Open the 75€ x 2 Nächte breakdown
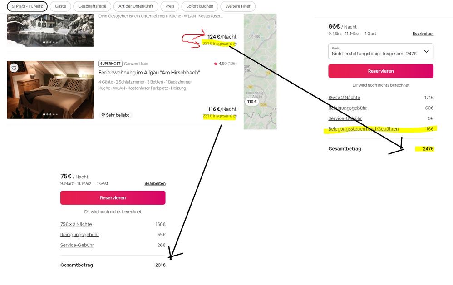 click(x=76, y=224)
